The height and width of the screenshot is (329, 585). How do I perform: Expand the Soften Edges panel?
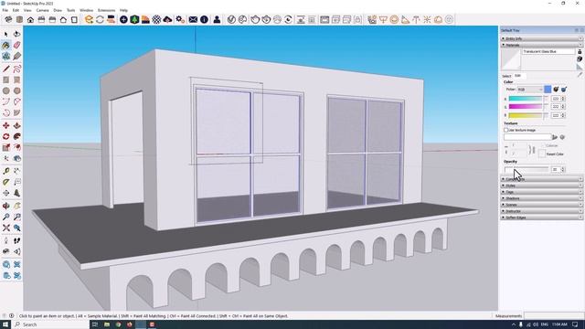coord(541,218)
